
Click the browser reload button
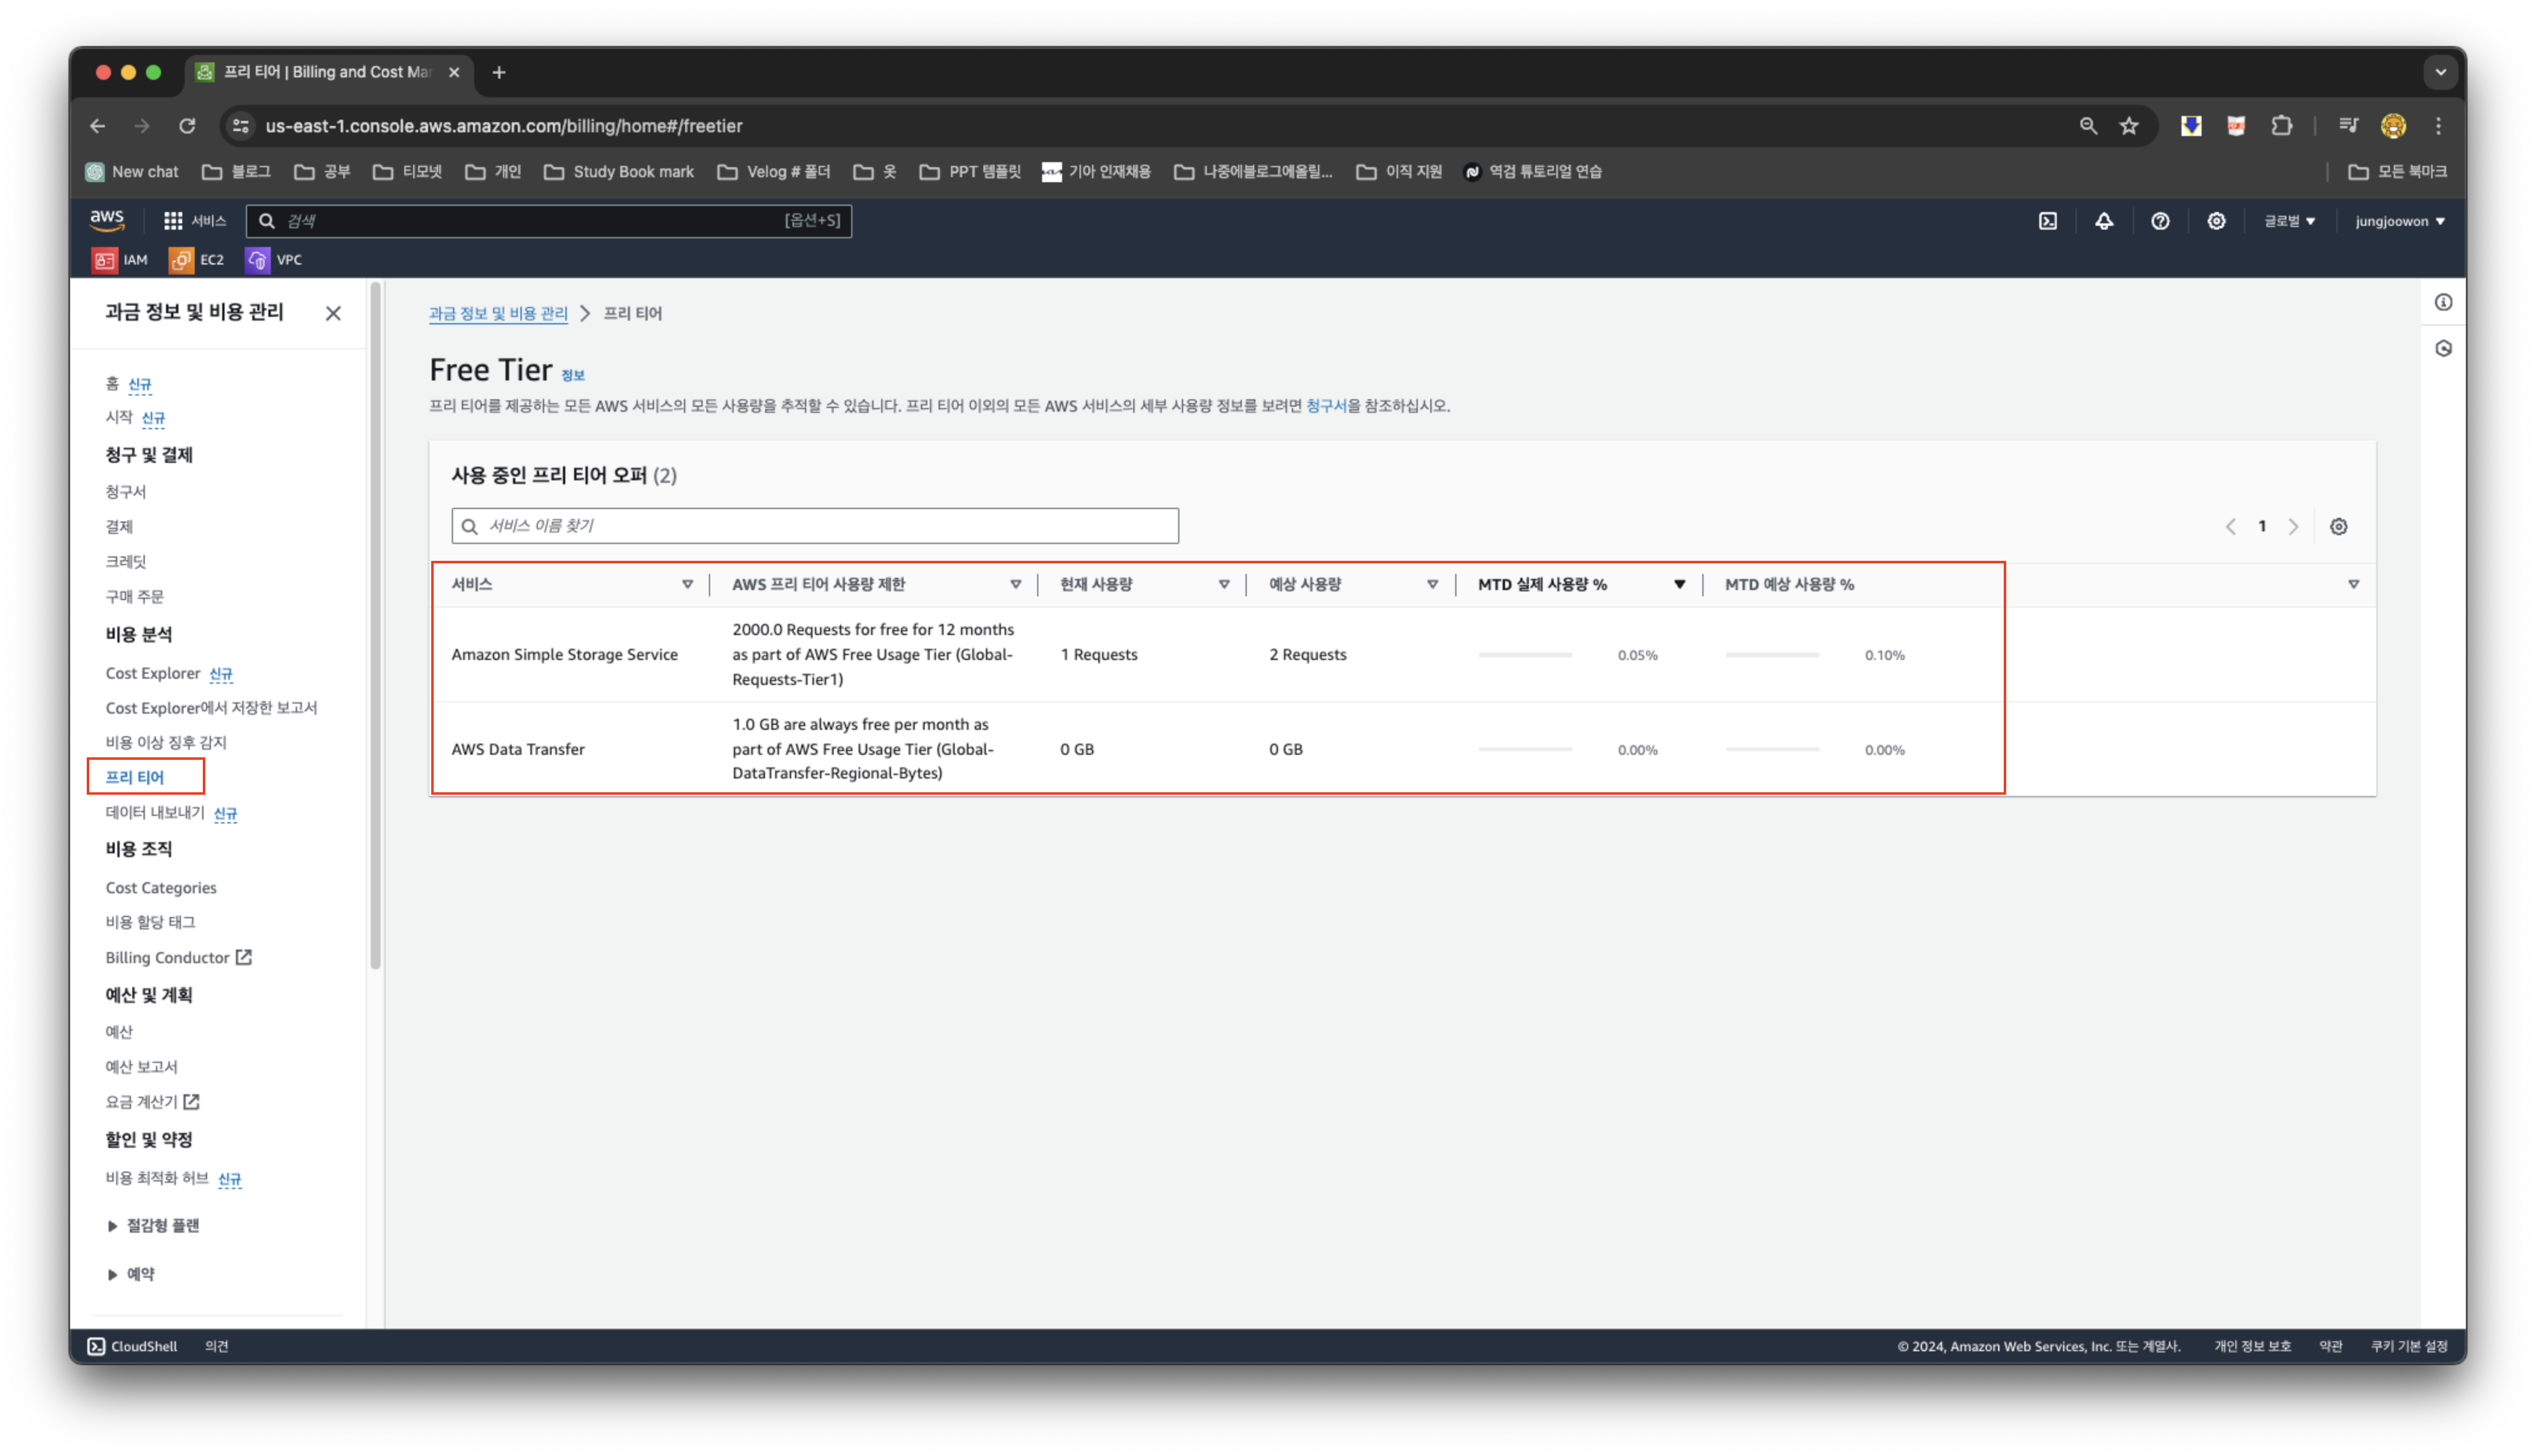click(187, 126)
